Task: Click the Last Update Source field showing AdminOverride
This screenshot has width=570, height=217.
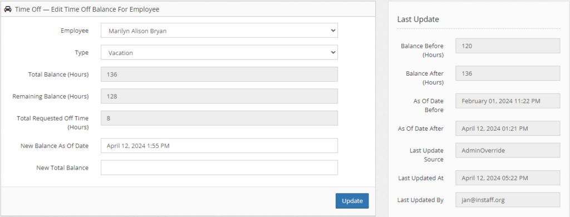Action: click(x=508, y=150)
